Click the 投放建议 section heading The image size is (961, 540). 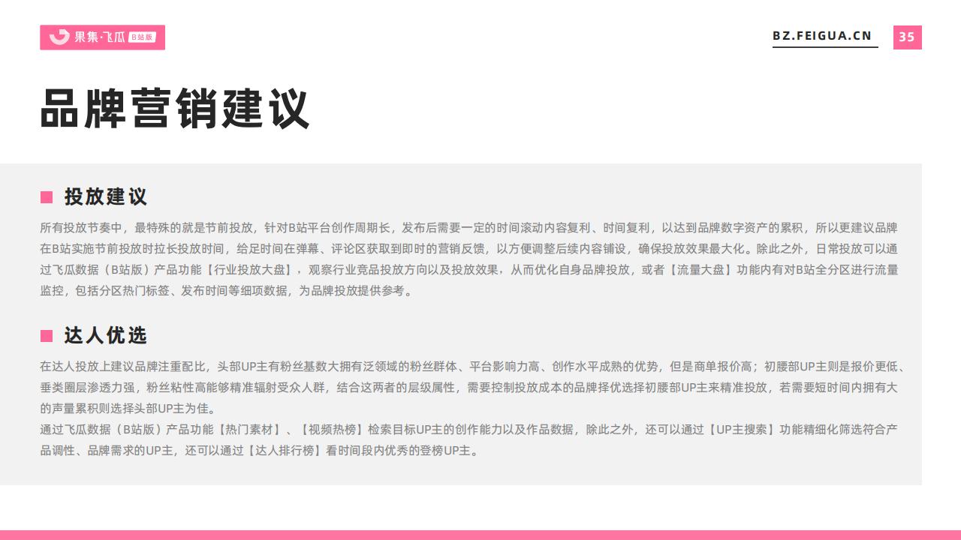106,197
